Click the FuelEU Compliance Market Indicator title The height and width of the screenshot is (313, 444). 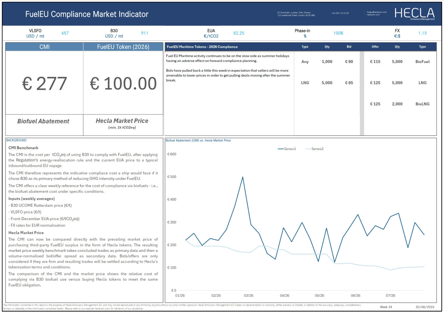click(87, 14)
